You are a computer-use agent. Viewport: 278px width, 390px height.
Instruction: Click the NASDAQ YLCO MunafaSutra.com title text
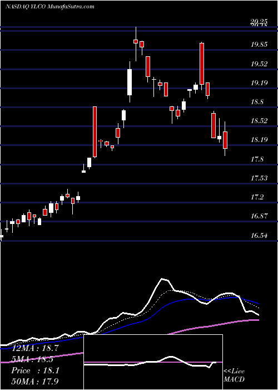pos(49,7)
